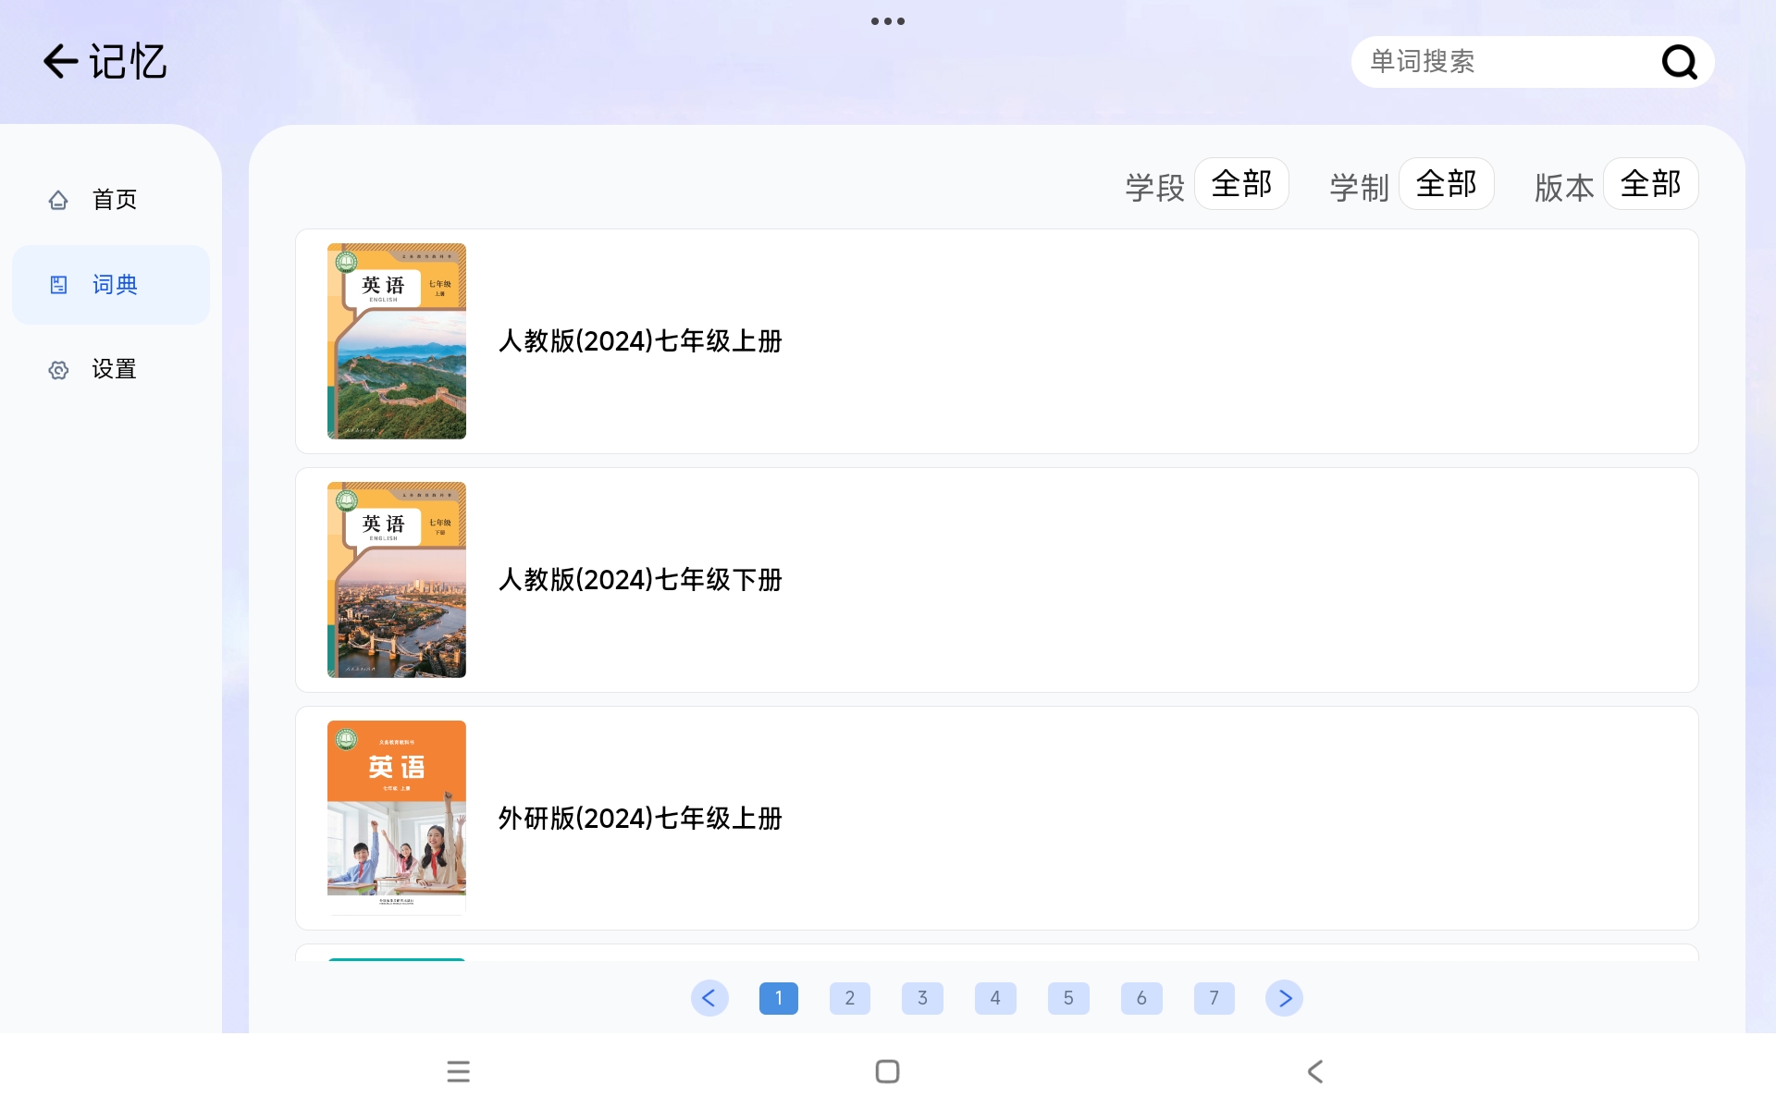Go to previous page arrow
Image resolution: width=1776 pixels, height=1110 pixels.
pos(709,998)
